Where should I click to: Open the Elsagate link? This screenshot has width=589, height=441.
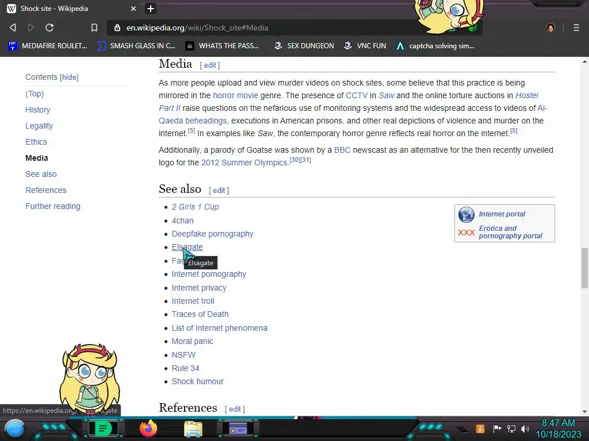(187, 247)
